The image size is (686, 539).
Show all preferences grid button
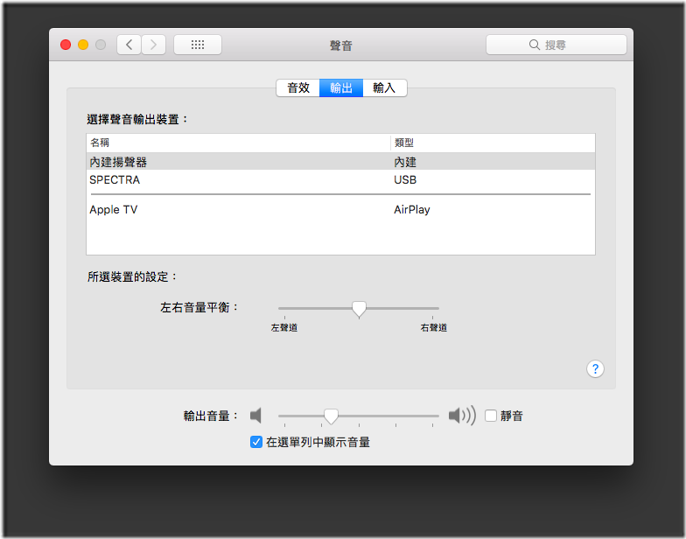198,45
